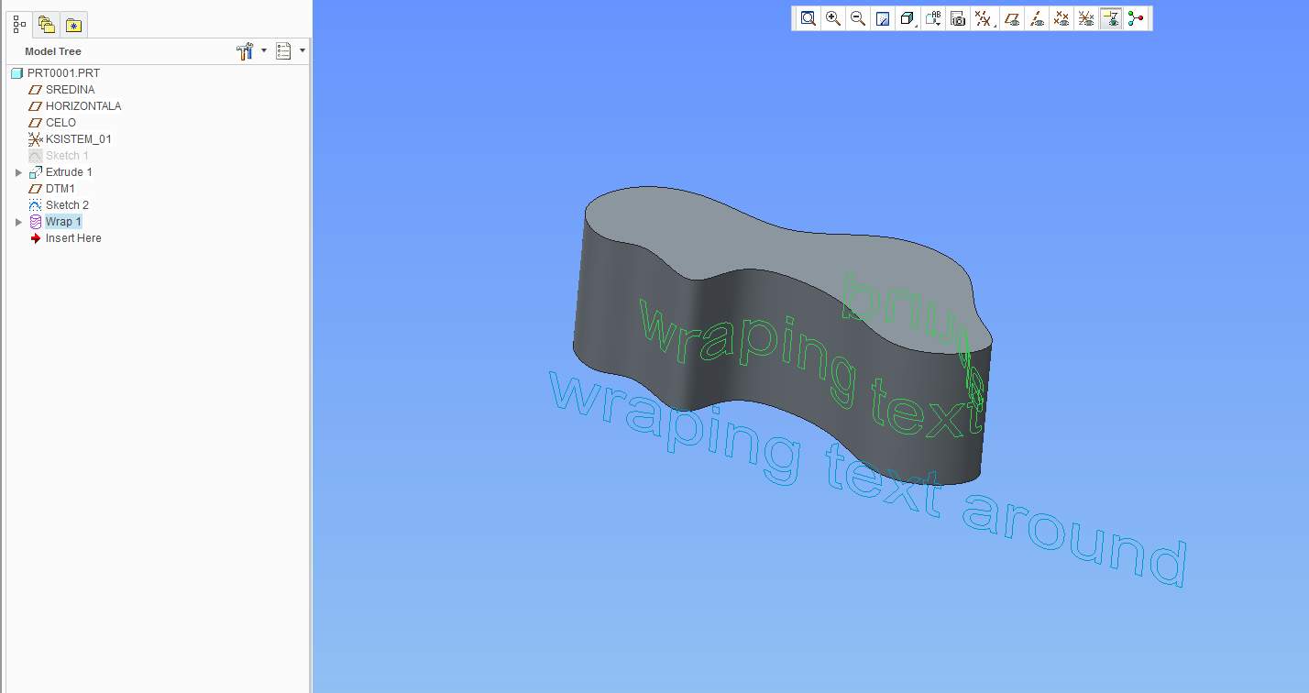Click the HORIZONTALA plane icon
Screen dimensions: 1309x693
[x=35, y=106]
